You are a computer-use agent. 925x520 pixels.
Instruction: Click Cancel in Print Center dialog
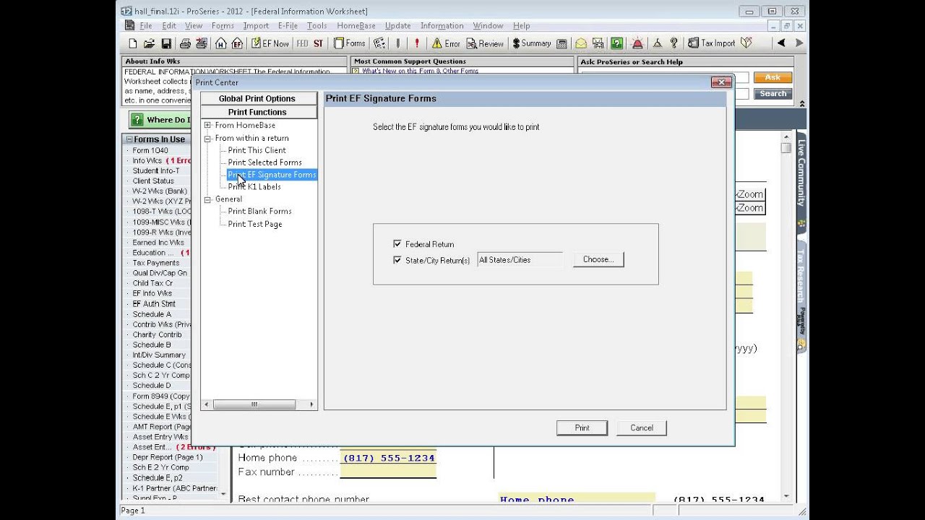tap(642, 428)
